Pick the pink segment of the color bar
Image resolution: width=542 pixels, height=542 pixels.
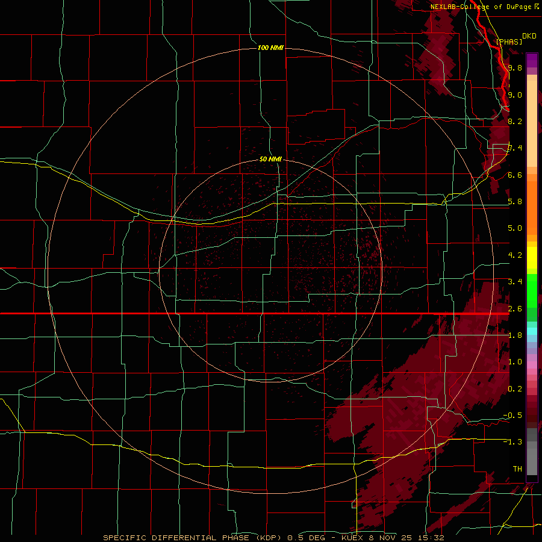(532, 365)
